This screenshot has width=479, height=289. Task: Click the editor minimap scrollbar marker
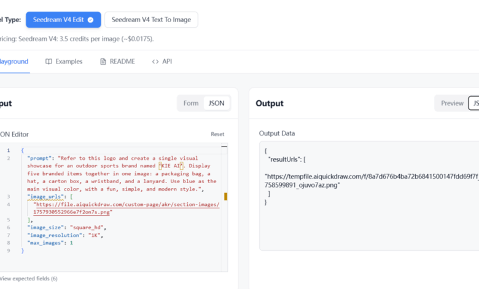pos(226,196)
